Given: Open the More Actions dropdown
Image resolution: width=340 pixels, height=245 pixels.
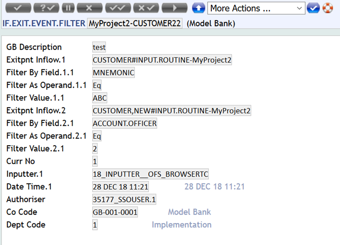Looking at the screenshot, I should click(x=256, y=8).
